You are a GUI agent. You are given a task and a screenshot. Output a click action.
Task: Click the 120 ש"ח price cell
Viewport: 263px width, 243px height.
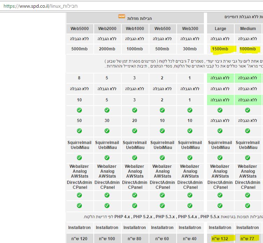tap(79, 239)
